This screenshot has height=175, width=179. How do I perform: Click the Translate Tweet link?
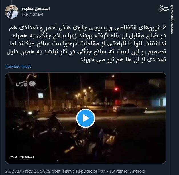click(x=18, y=67)
